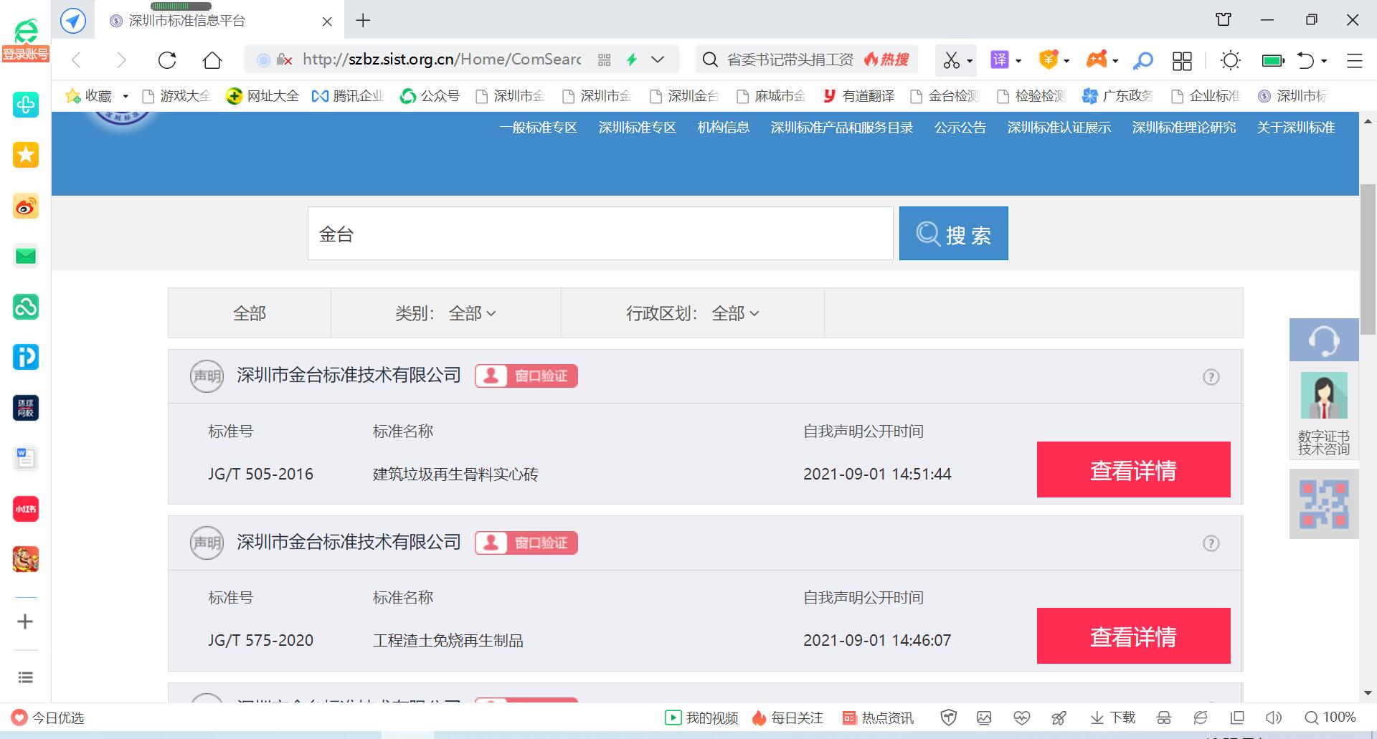Screen dimensions: 1377x739
Task: Open the yellow star favorites sidebar icon
Action: (x=26, y=155)
